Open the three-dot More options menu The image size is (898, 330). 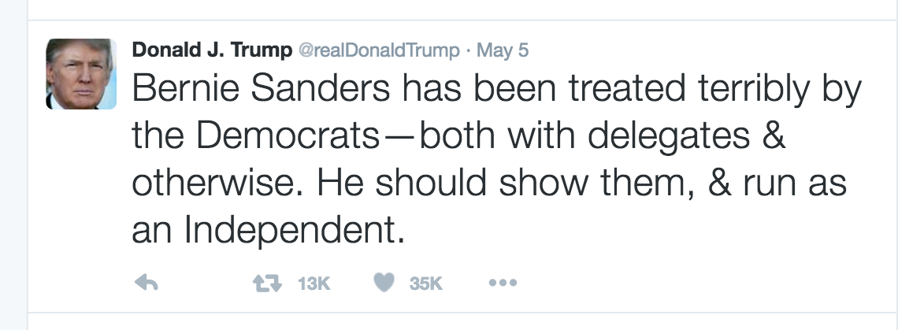(x=502, y=283)
